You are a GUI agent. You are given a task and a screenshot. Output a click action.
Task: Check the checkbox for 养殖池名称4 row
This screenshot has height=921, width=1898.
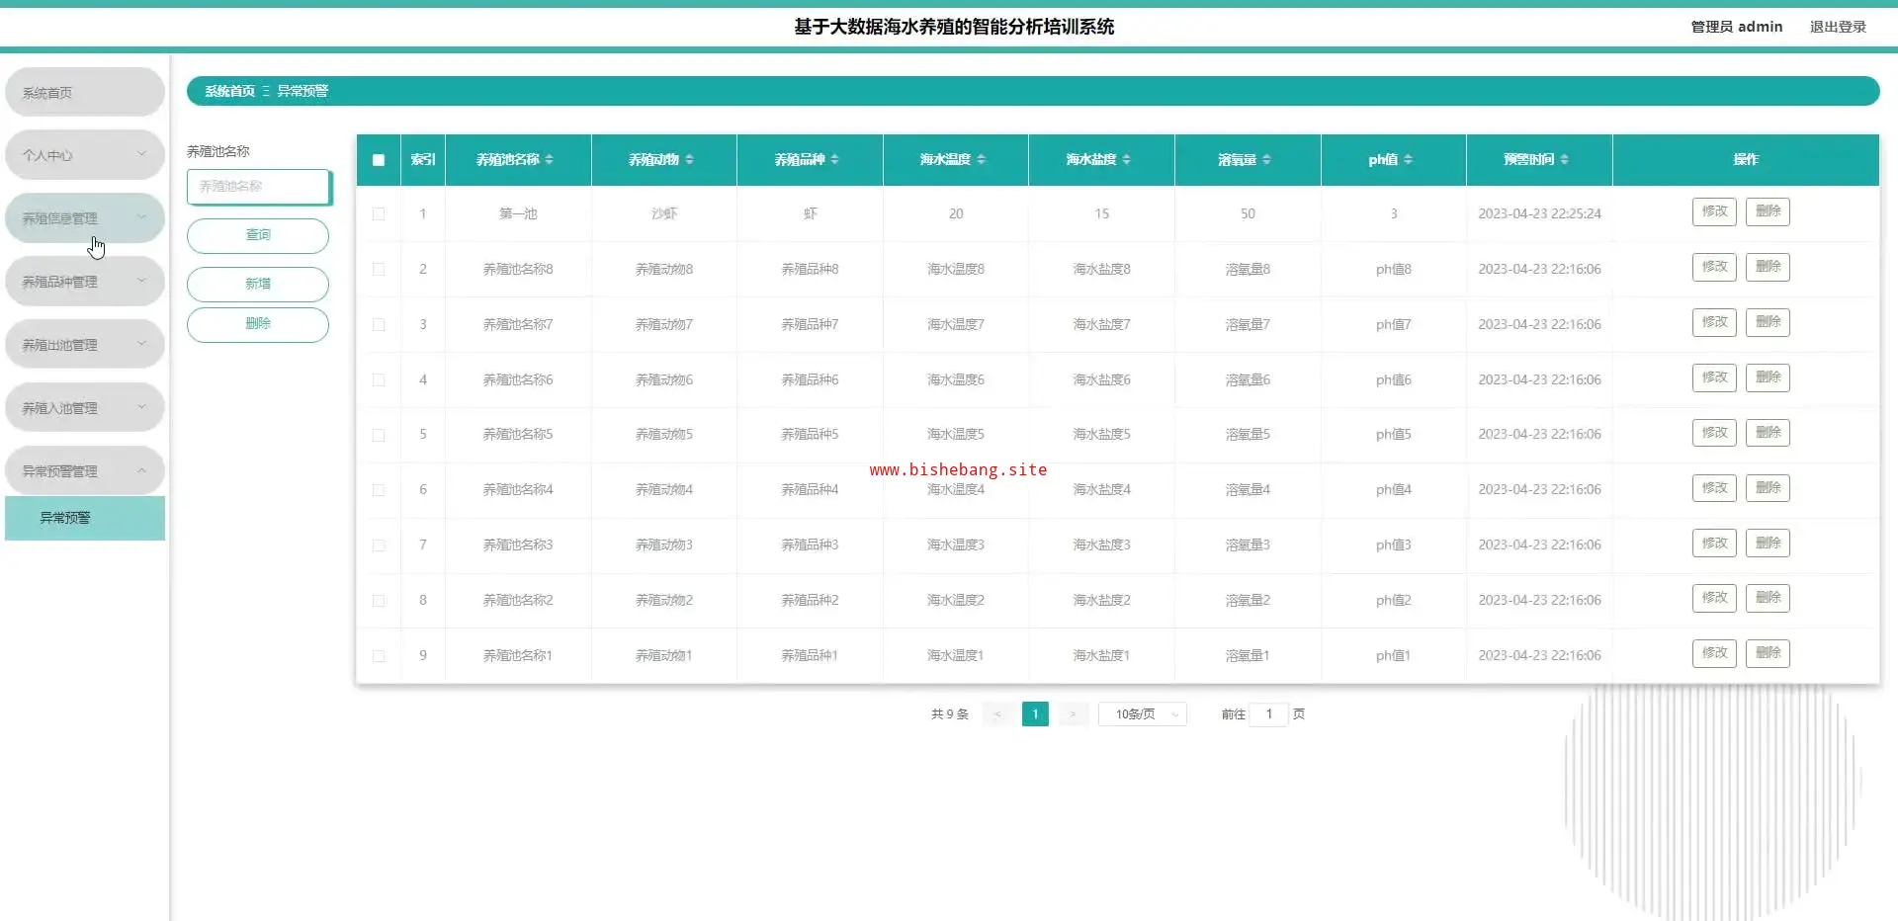pyautogui.click(x=379, y=490)
